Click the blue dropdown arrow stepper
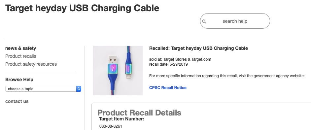The height and width of the screenshot is (130, 311). coord(79,89)
